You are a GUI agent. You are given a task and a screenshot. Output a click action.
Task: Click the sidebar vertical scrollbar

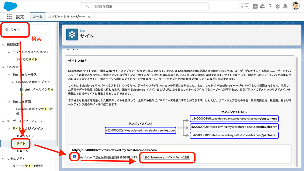pyautogui.click(x=57, y=84)
